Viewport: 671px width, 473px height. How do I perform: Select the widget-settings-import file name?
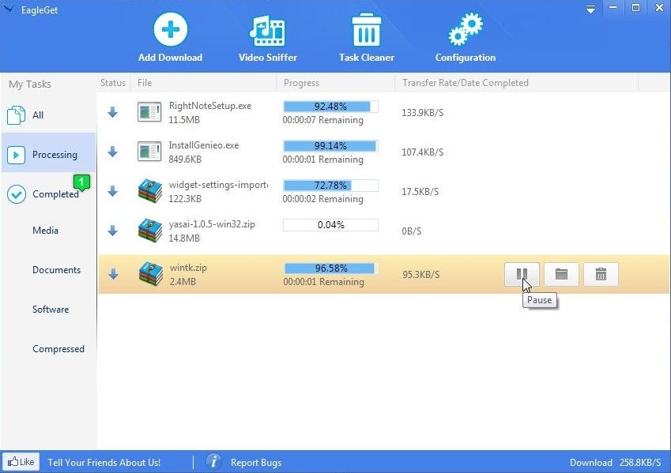coord(218,185)
